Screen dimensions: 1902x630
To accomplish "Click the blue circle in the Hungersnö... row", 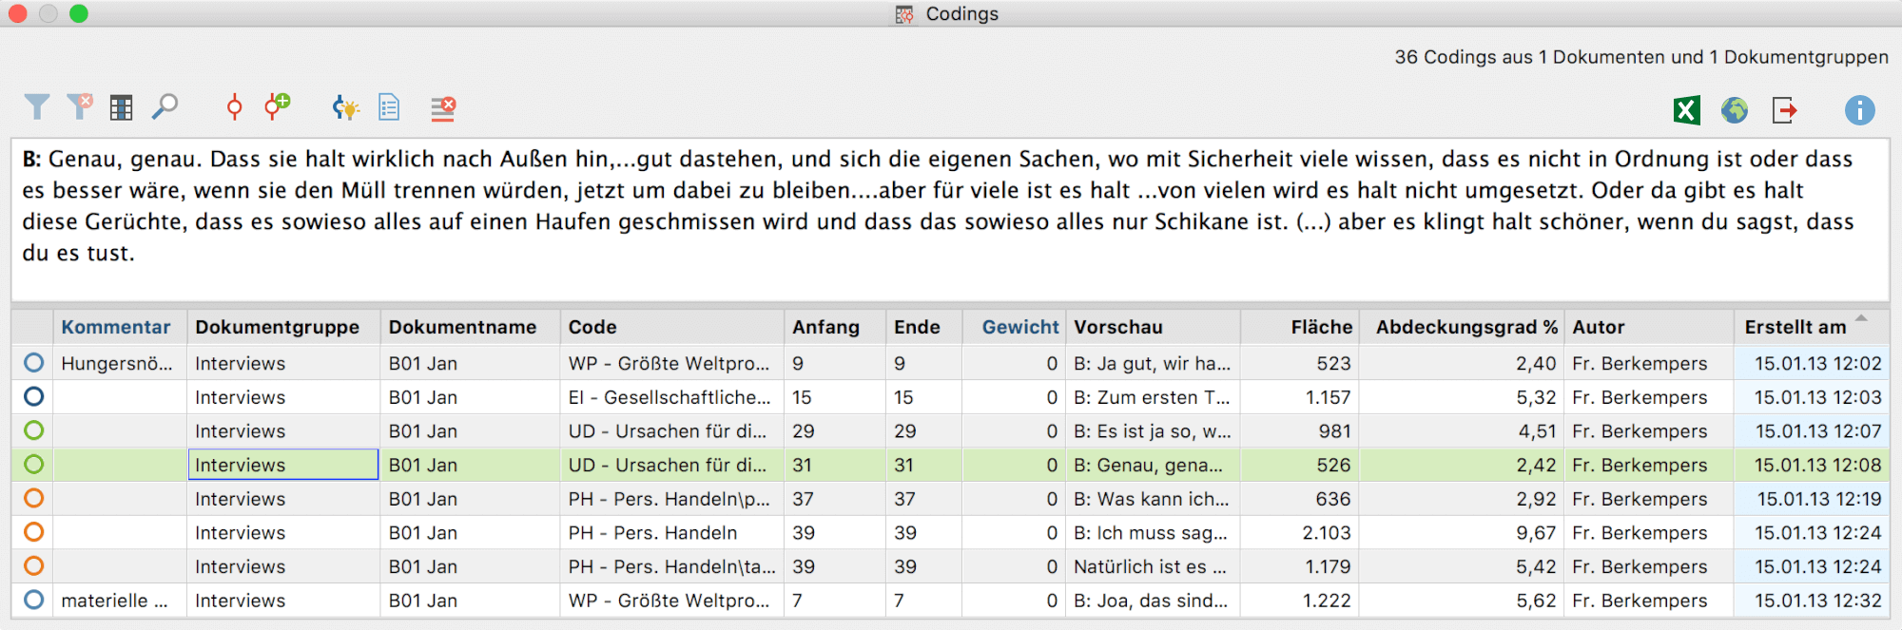I will [34, 363].
